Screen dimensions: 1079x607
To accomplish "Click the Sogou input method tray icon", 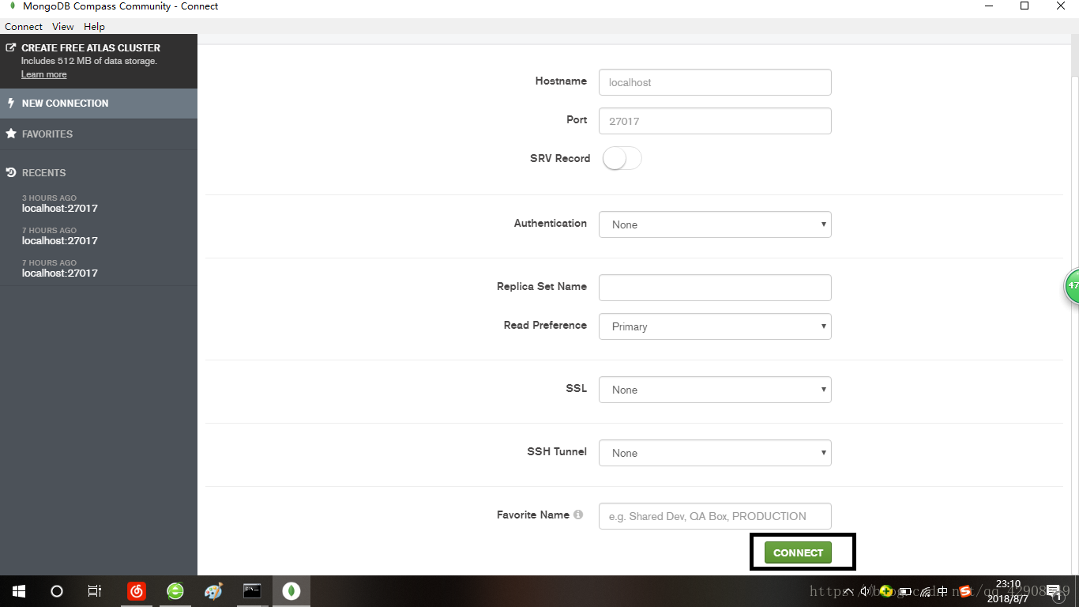I will (964, 591).
